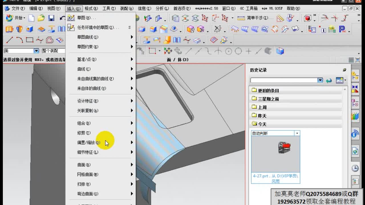
Task: Open the 自动判断 dropdown in history panel
Action: (x=296, y=133)
